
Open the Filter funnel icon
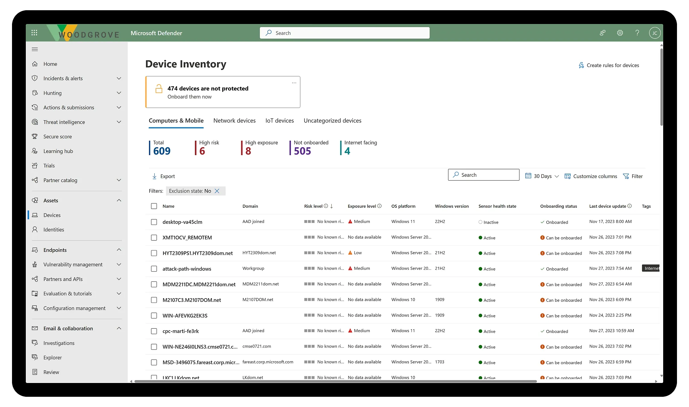point(626,176)
